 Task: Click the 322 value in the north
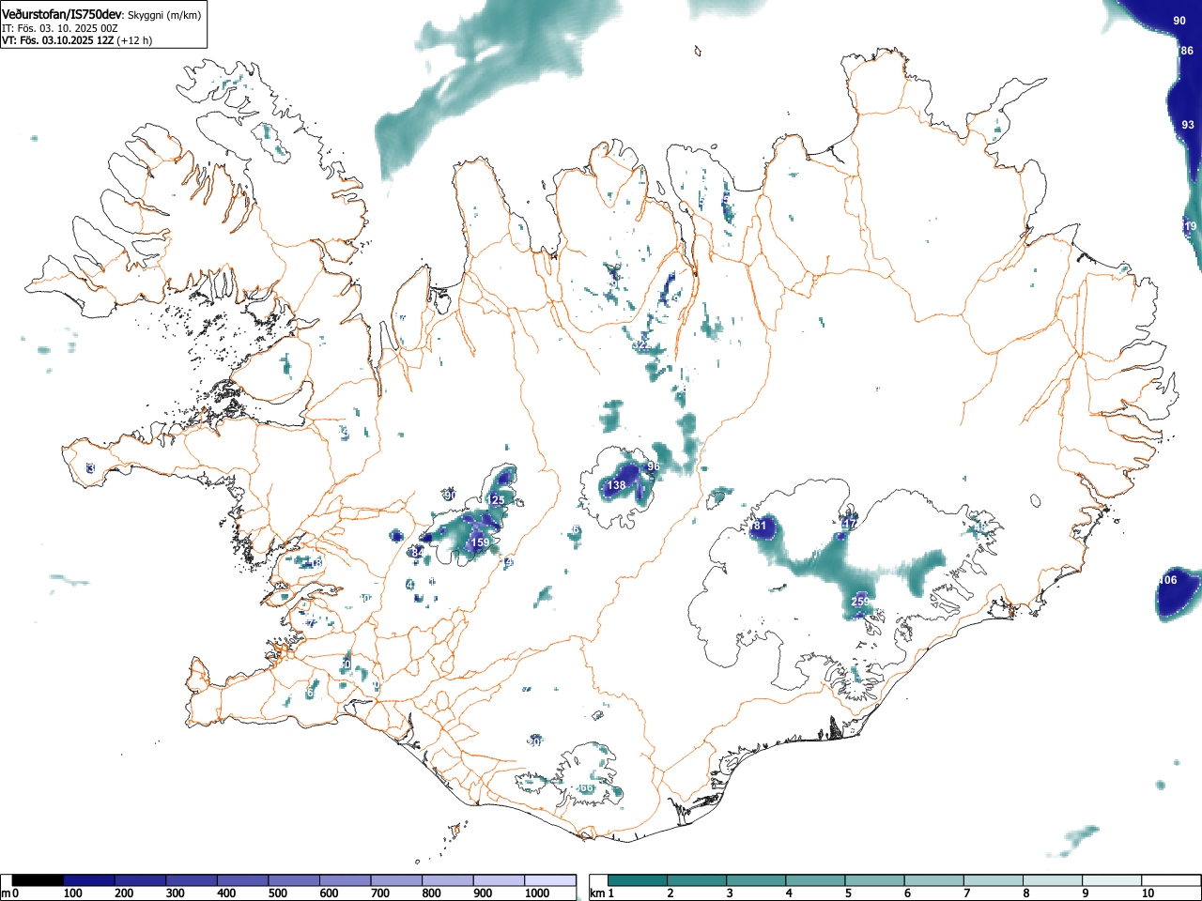click(640, 346)
